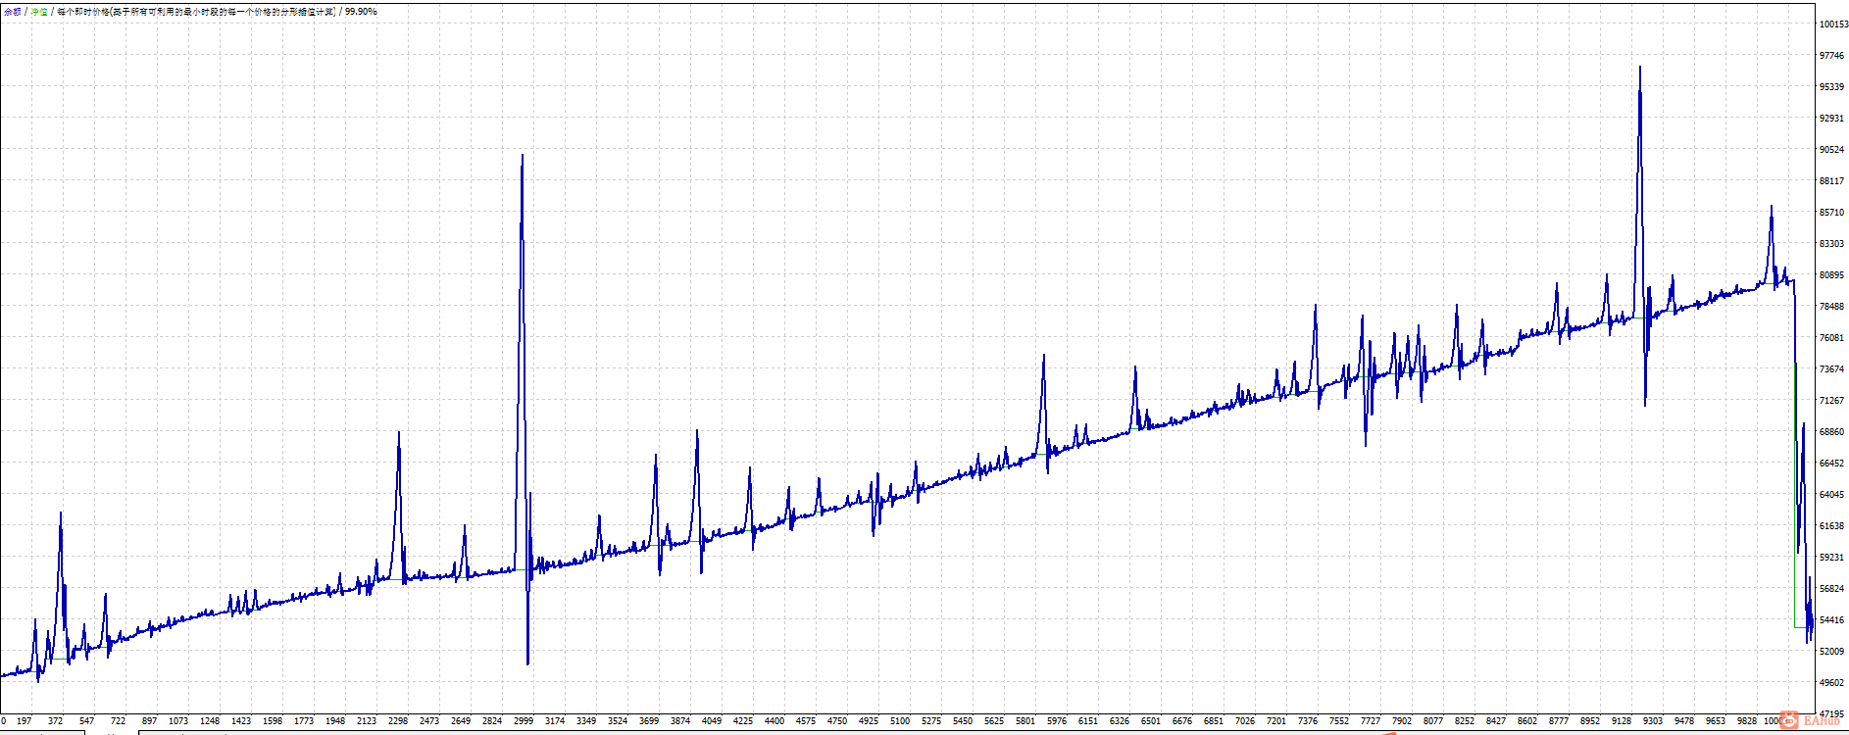
Task: Click the 7201 label on the trade axis
Action: pos(1276,721)
